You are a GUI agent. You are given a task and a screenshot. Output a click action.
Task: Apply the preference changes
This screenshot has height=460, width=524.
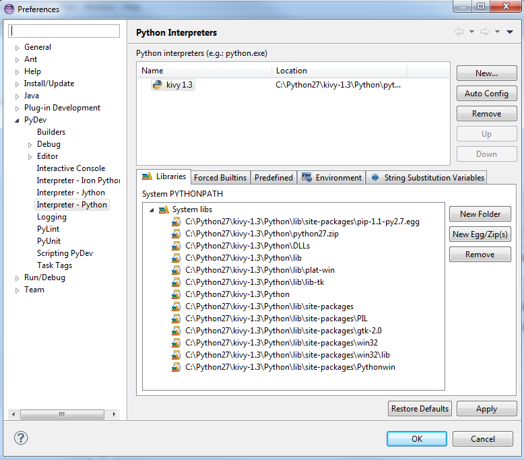click(x=486, y=409)
